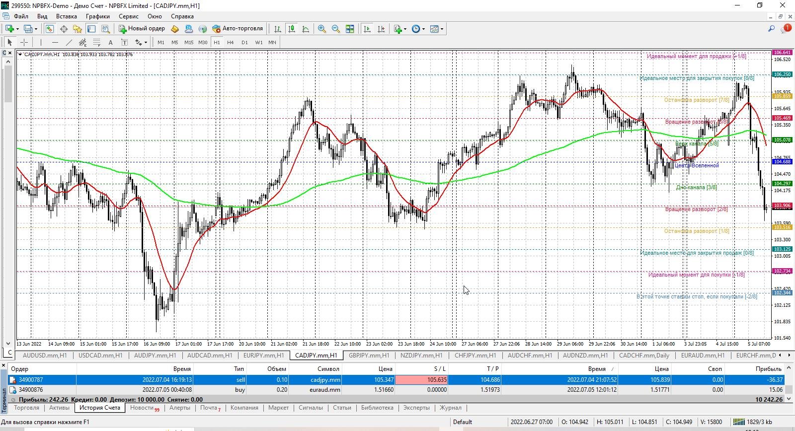Switch to the GBPJPY.mm,H1 chart tab
The image size is (795, 431).
coord(369,355)
